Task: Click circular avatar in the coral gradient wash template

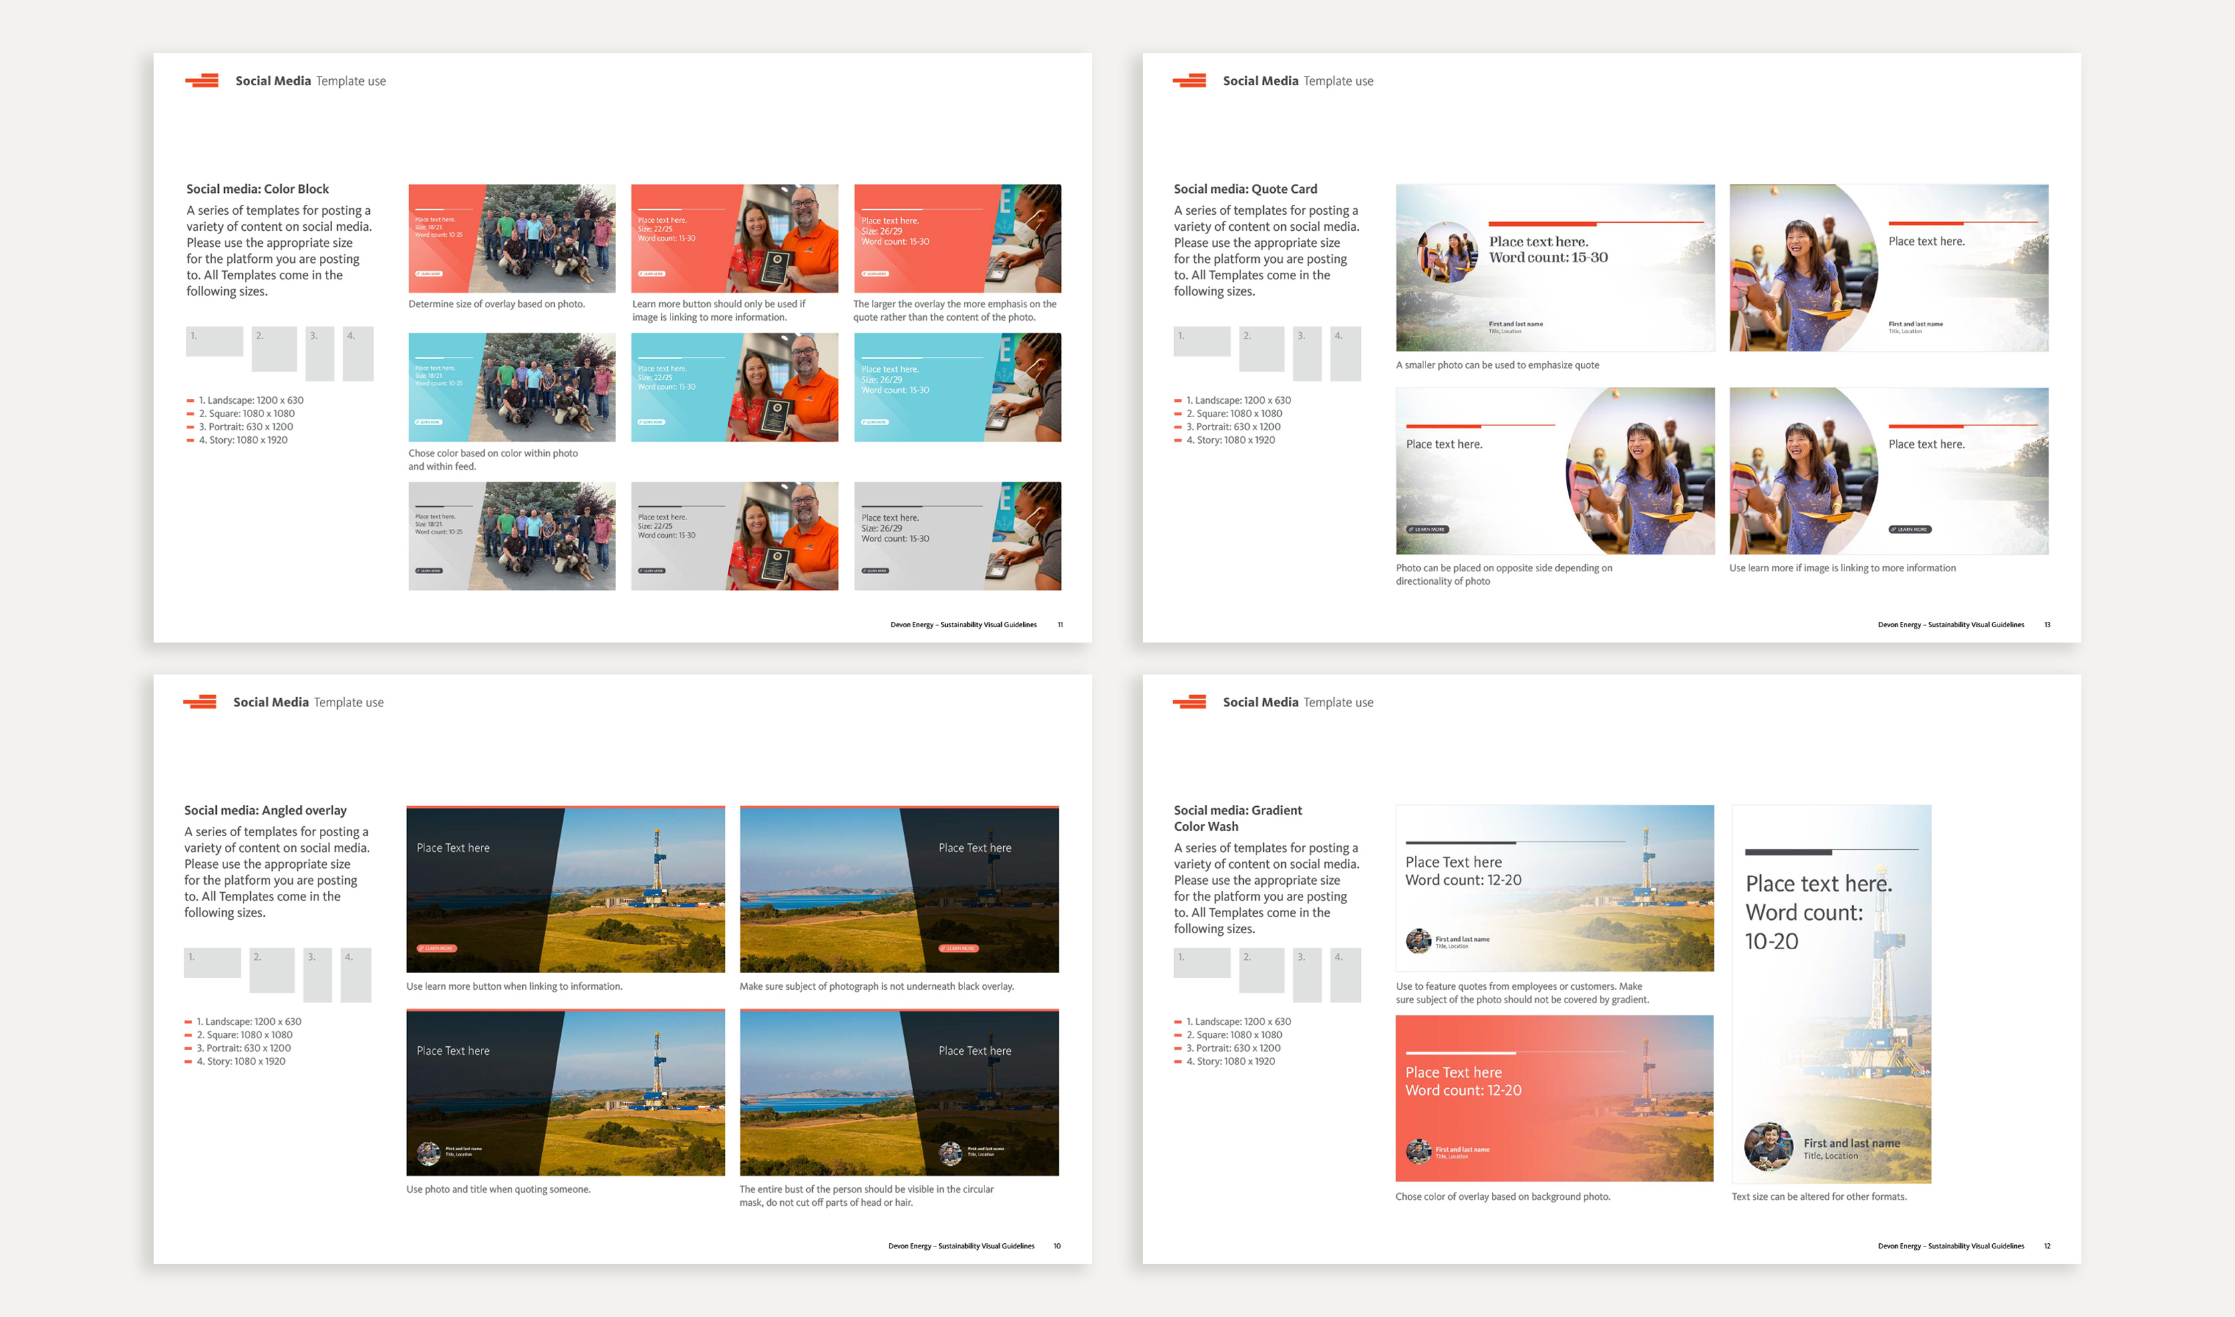Action: pyautogui.click(x=1418, y=1151)
